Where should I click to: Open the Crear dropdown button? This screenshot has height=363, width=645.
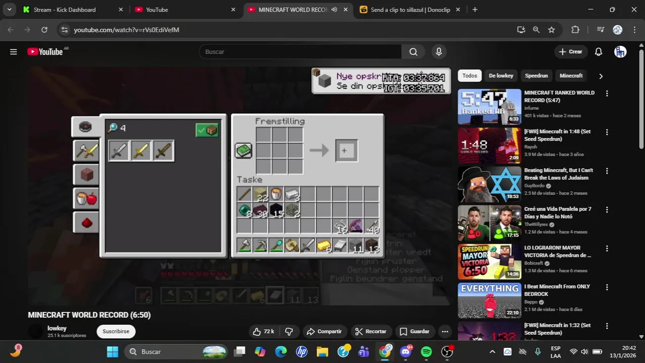tap(570, 51)
